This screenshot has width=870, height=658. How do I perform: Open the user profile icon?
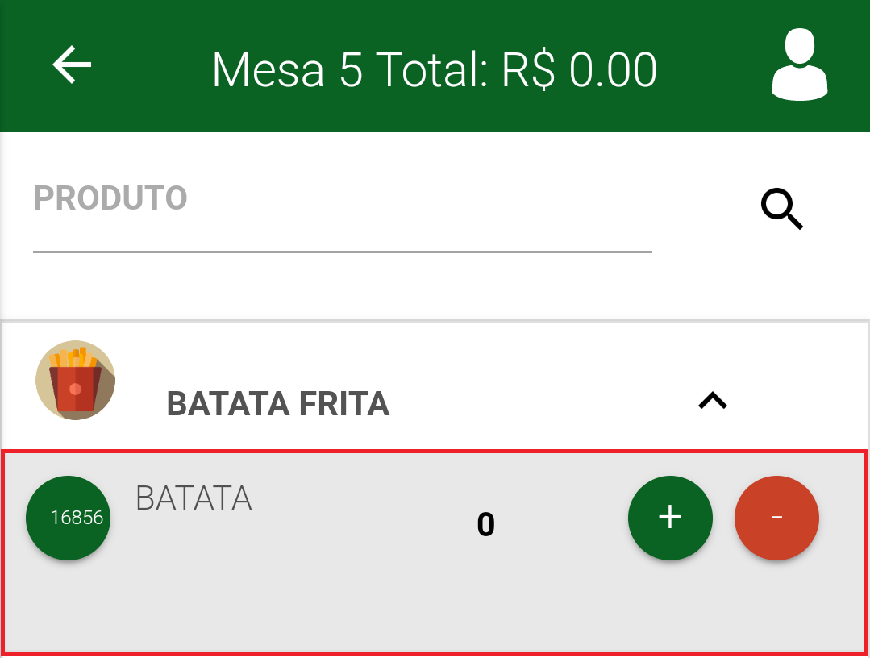point(800,65)
